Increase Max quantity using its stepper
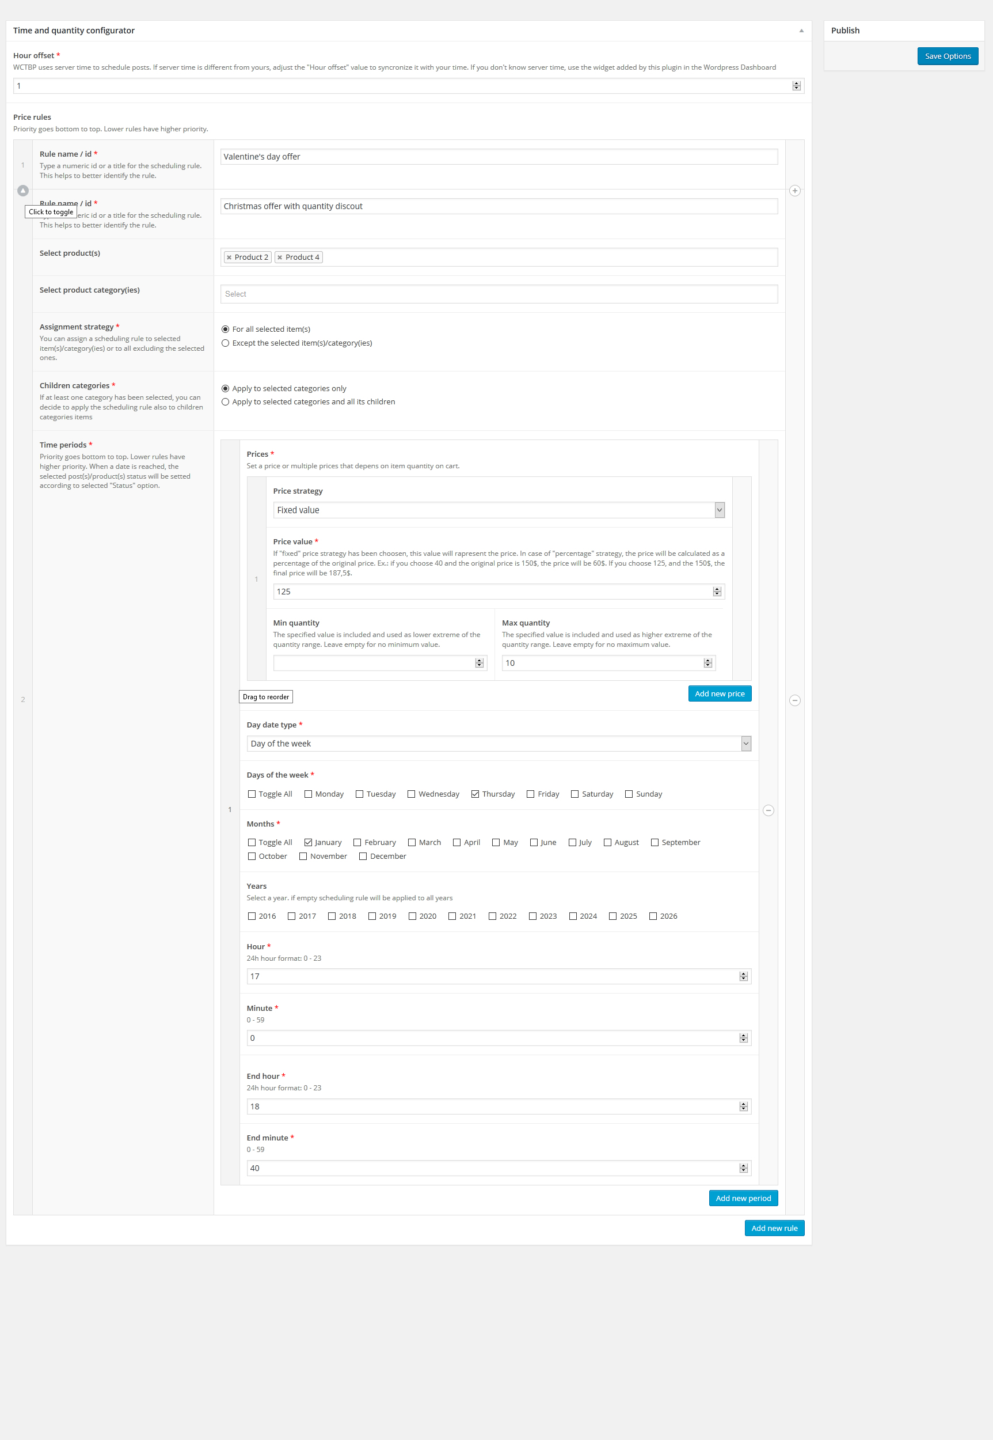The image size is (993, 1440). point(707,660)
